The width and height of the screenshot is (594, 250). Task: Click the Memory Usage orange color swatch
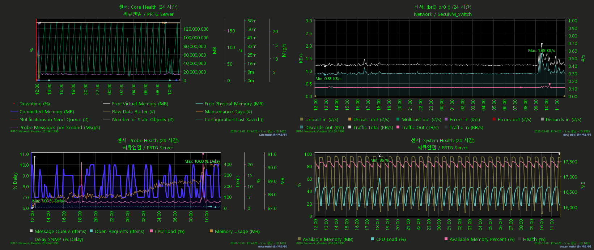[211, 231]
